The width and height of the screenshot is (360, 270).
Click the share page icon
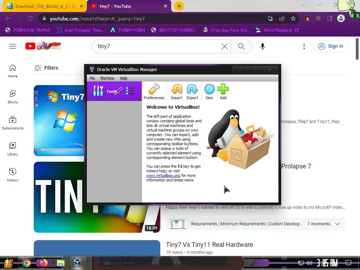282,18
